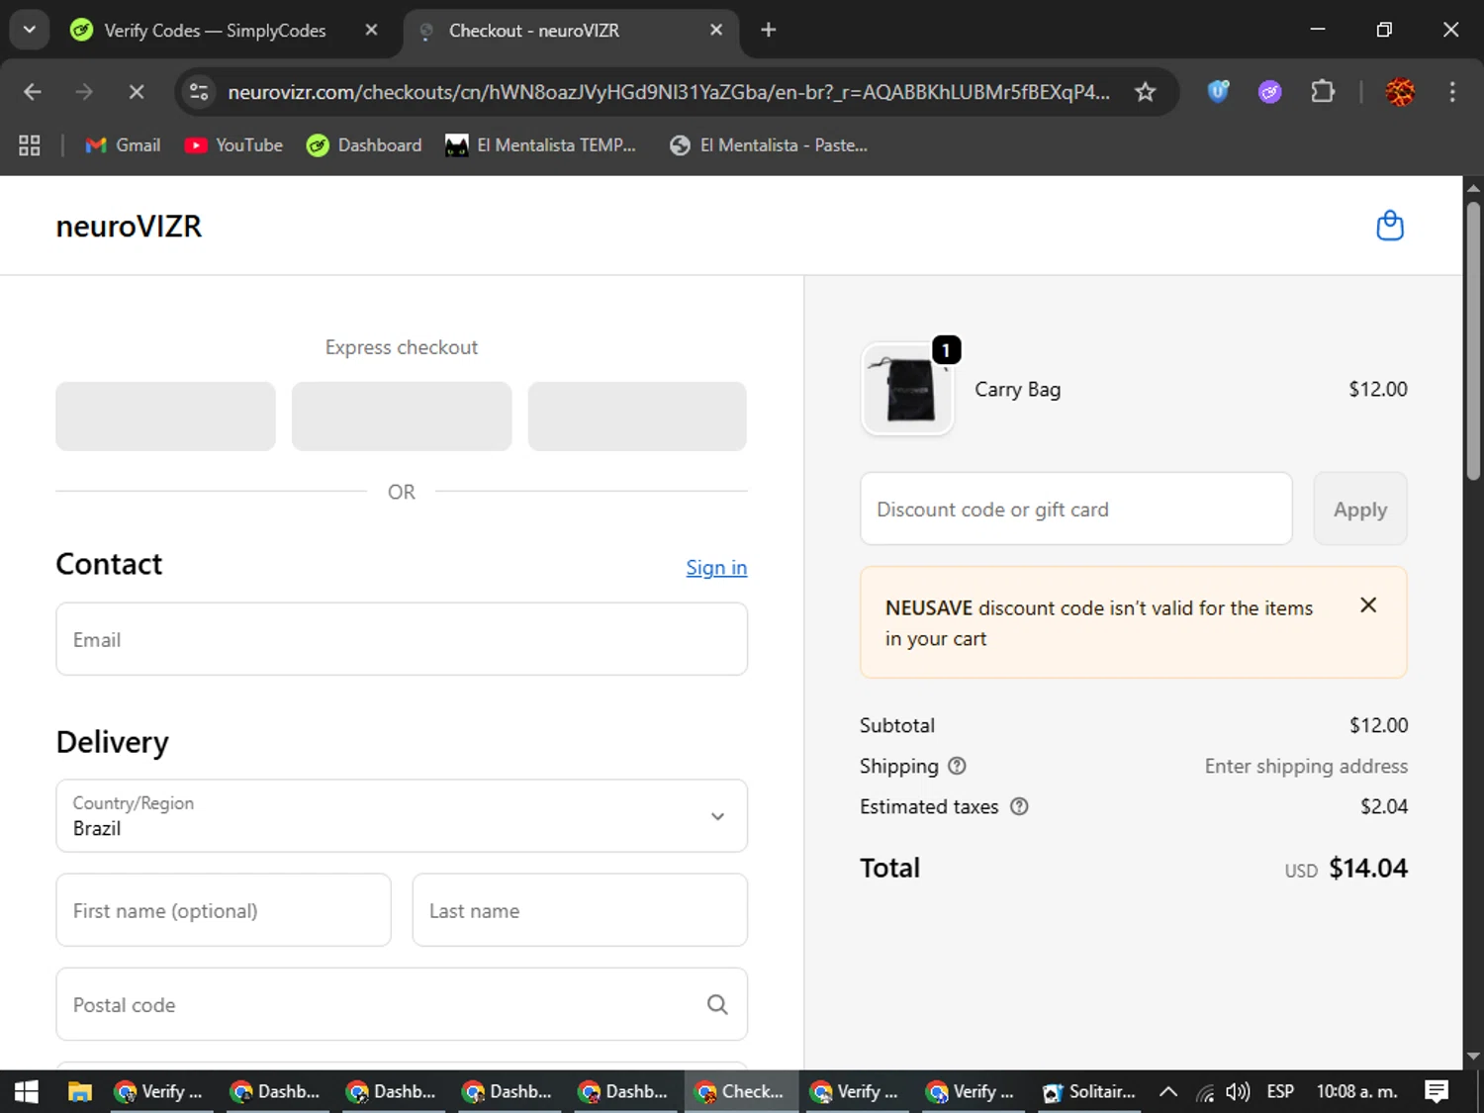1484x1113 pixels.
Task: Open the tab search dropdown arrow
Action: coord(30,30)
